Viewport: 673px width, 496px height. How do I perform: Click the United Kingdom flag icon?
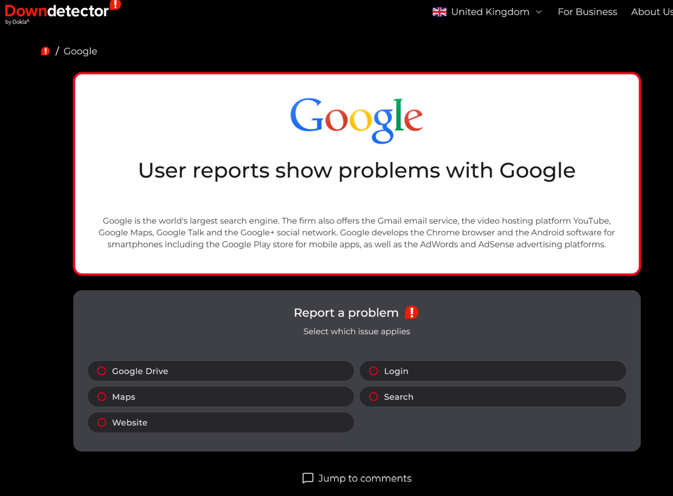[x=439, y=12]
